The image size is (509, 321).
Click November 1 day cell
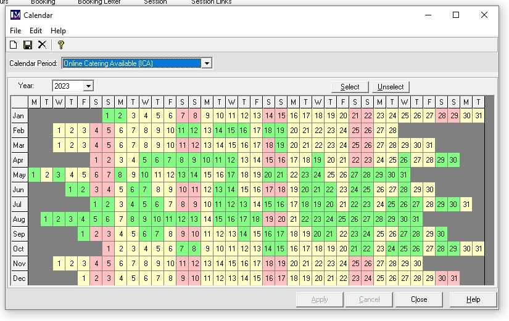(x=59, y=264)
